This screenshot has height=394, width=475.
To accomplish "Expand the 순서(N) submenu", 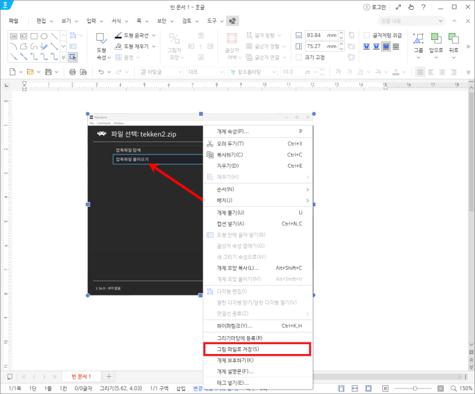I will (258, 190).
